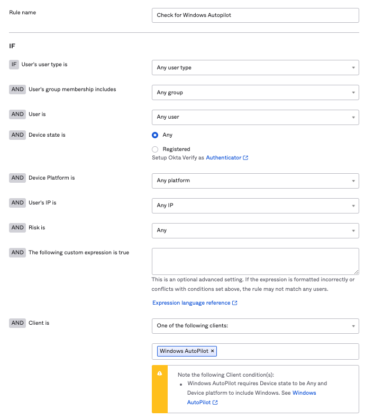Open the Authenticator link
This screenshot has height=418, width=365.
(223, 158)
